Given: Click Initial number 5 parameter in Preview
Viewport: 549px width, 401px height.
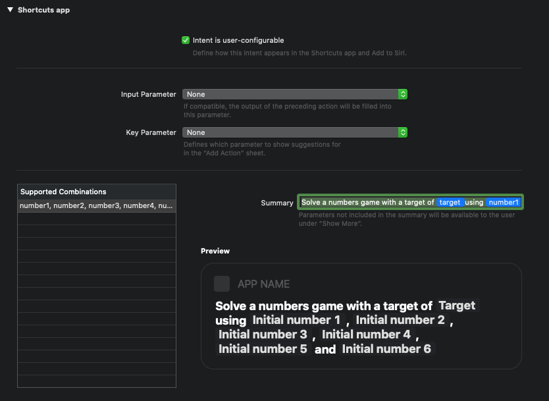Looking at the screenshot, I should tap(263, 349).
